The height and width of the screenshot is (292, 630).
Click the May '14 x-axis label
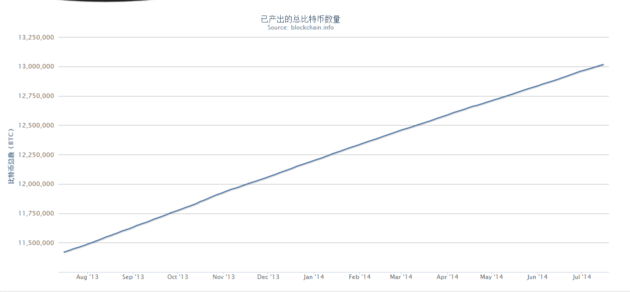coord(492,276)
